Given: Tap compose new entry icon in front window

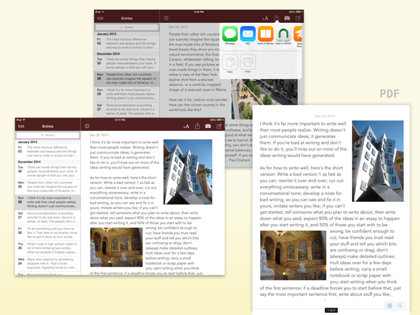Looking at the screenshot, I should 219,126.
